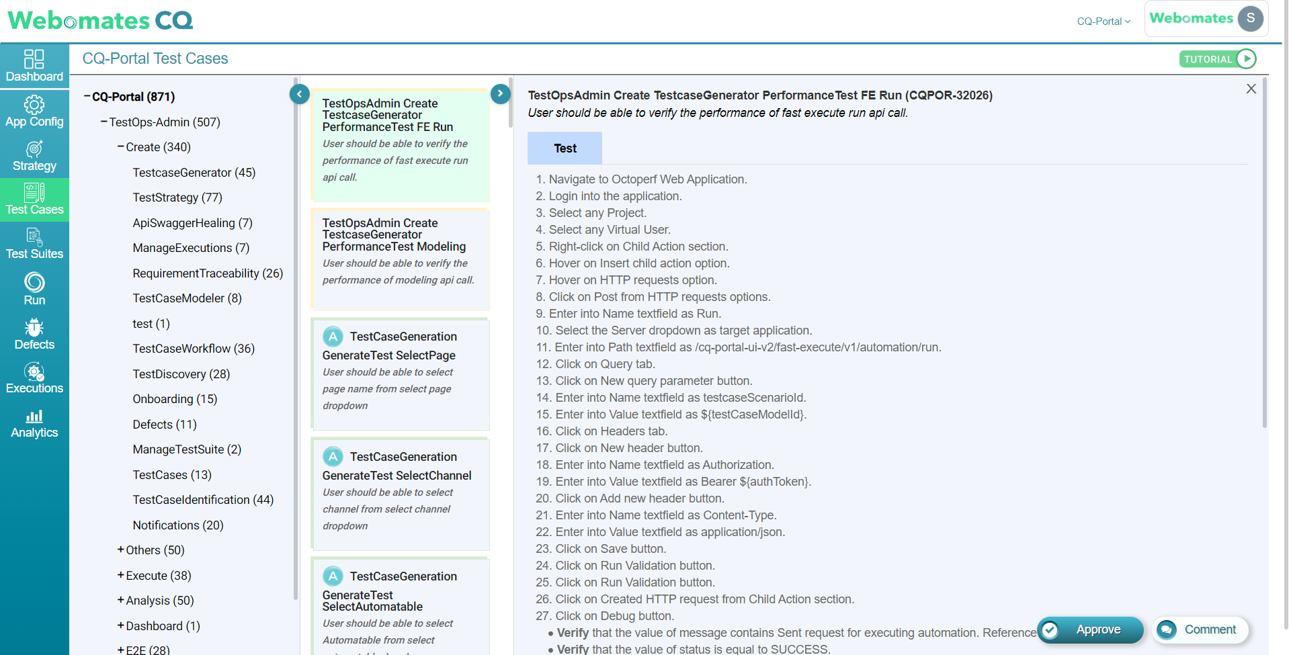Select TestCaseIdentification (44) folder
The image size is (1289, 655).
(203, 500)
